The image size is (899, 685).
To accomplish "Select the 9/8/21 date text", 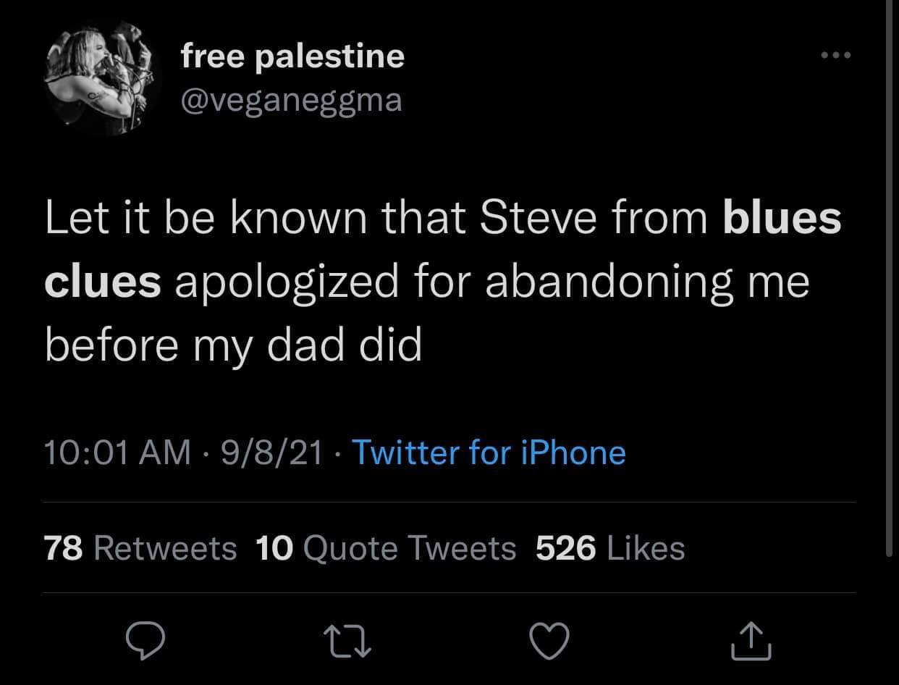I will tap(273, 453).
